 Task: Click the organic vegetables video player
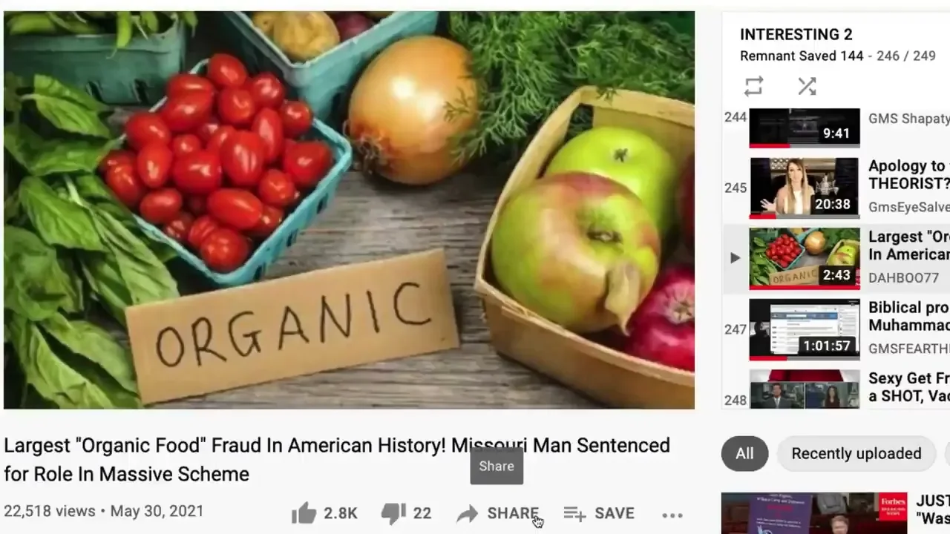coord(349,210)
